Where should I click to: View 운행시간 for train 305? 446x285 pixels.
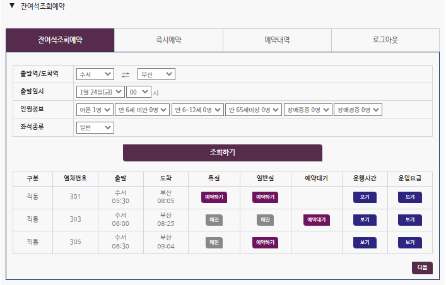click(x=365, y=243)
